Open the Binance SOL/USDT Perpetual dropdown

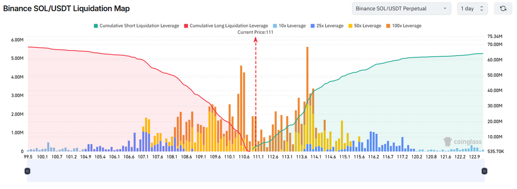[x=401, y=9]
